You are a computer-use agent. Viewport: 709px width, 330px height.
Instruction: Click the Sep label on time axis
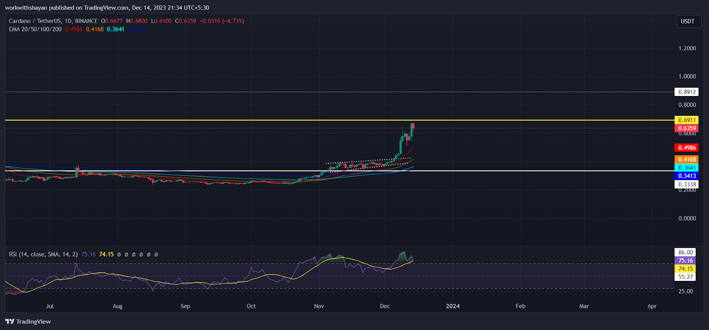pos(185,306)
